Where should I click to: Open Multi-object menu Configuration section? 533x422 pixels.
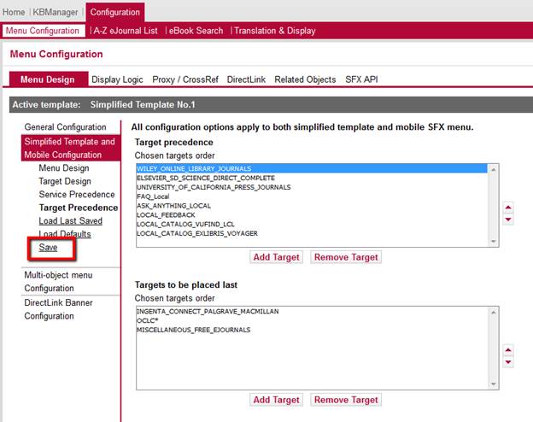[58, 282]
